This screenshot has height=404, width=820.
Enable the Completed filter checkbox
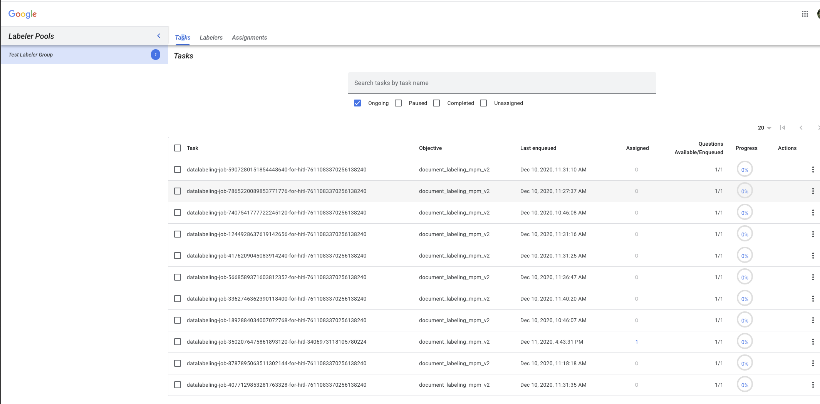click(436, 103)
